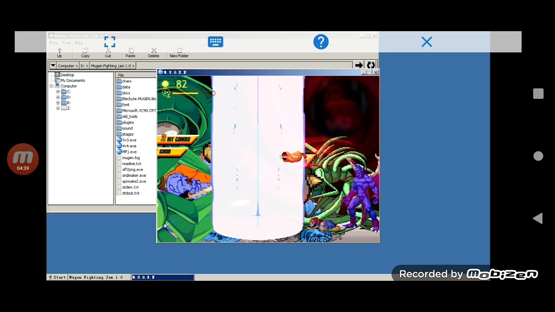Viewport: 555px width, 312px height.
Task: Select Desktop in the folder tree
Action: tap(64, 75)
